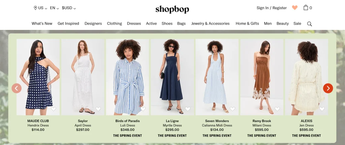The width and height of the screenshot is (345, 145).
Task: Open the Jewelry & Accessories menu
Action: 210,24
